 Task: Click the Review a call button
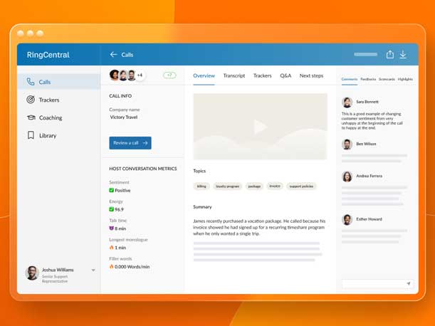(130, 143)
